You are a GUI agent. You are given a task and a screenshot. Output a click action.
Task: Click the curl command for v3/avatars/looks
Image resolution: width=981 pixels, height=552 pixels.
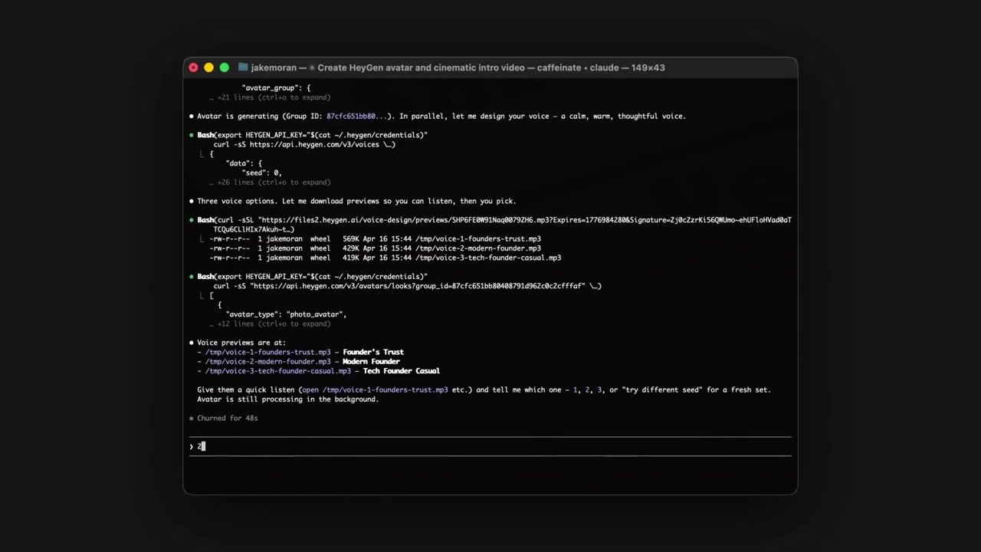[x=407, y=286]
